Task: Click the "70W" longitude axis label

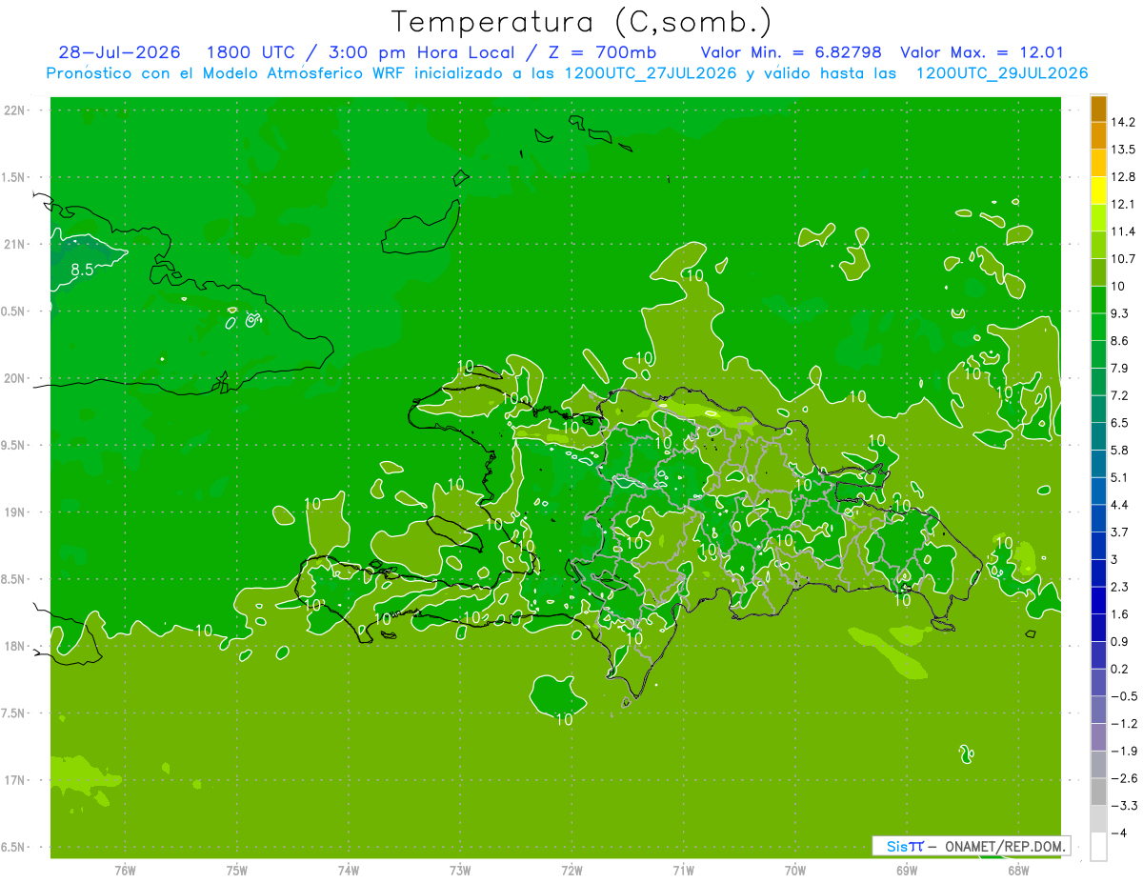Action: click(794, 870)
